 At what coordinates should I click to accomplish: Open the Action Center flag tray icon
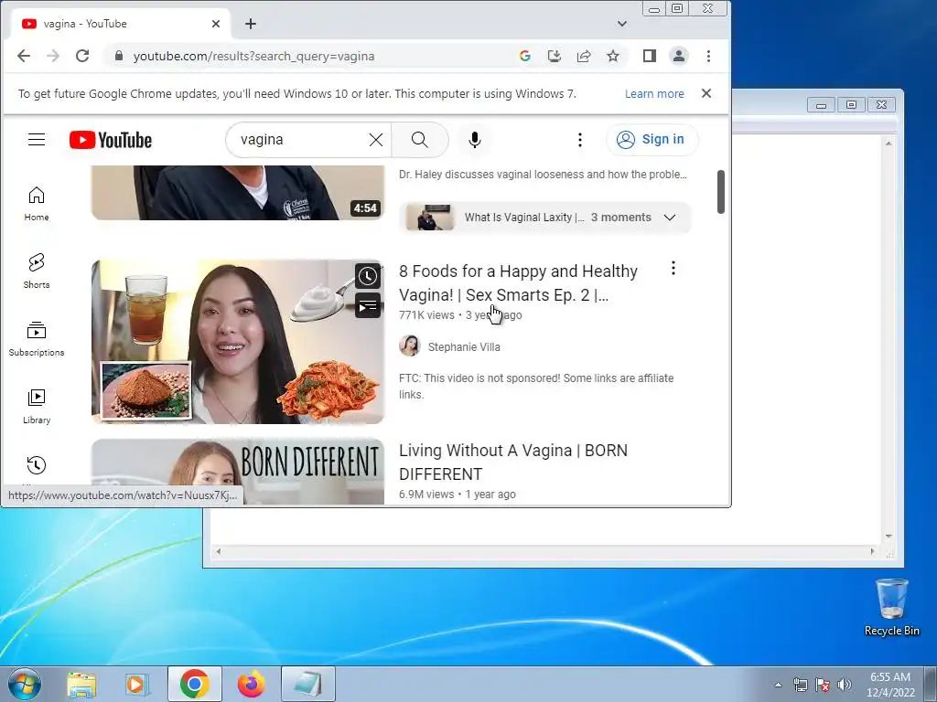pos(823,685)
